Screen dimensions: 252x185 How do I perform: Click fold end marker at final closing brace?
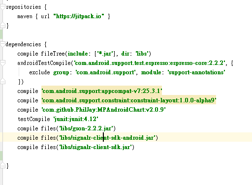click(x=2, y=165)
